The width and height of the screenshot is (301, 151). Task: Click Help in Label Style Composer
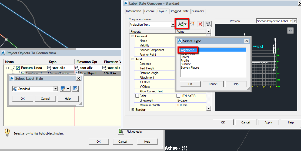pos(291,122)
